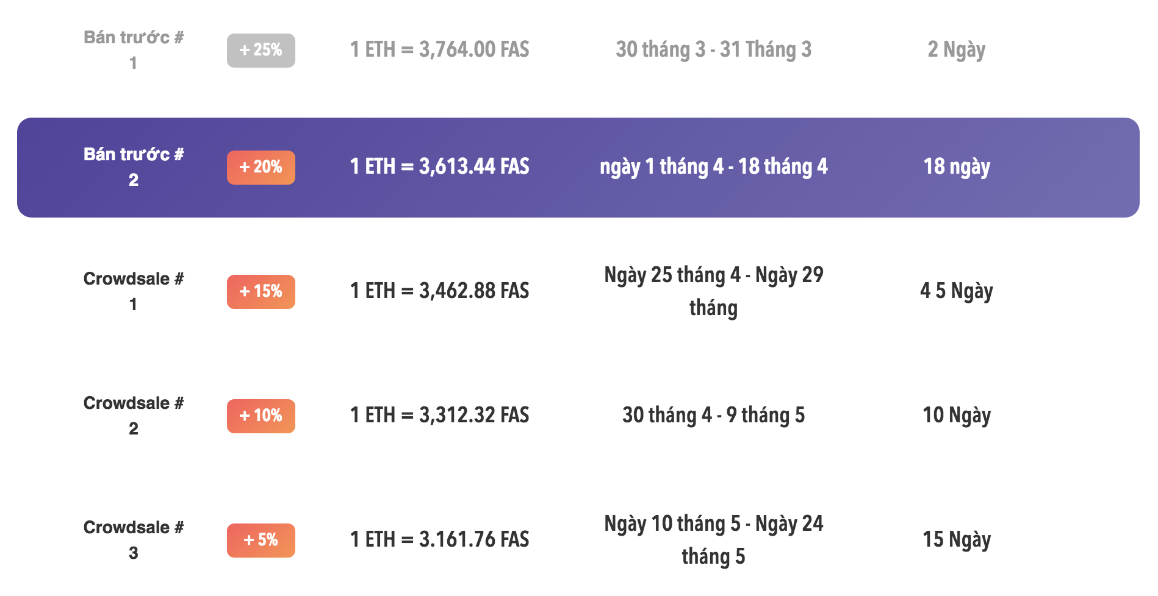Click the rate 1 ETH = 3,462.88 FAS

(440, 291)
